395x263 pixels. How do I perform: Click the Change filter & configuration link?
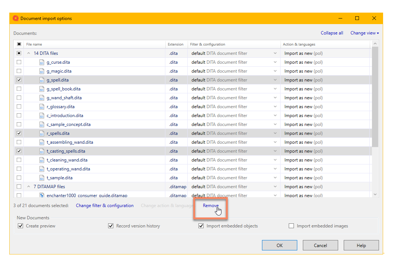[x=105, y=205]
